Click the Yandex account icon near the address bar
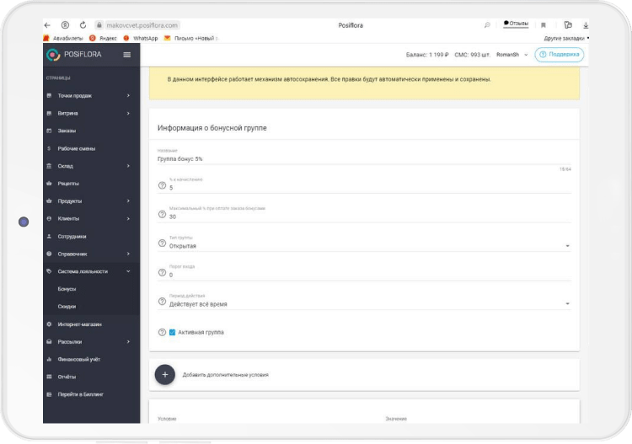This screenshot has height=444, width=632. [65, 25]
